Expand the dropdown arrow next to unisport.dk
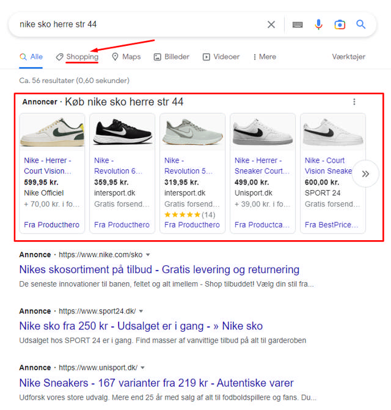 (143, 368)
